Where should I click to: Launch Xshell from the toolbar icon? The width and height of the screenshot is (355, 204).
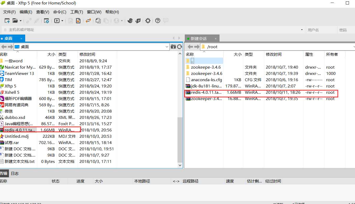pos(130,21)
